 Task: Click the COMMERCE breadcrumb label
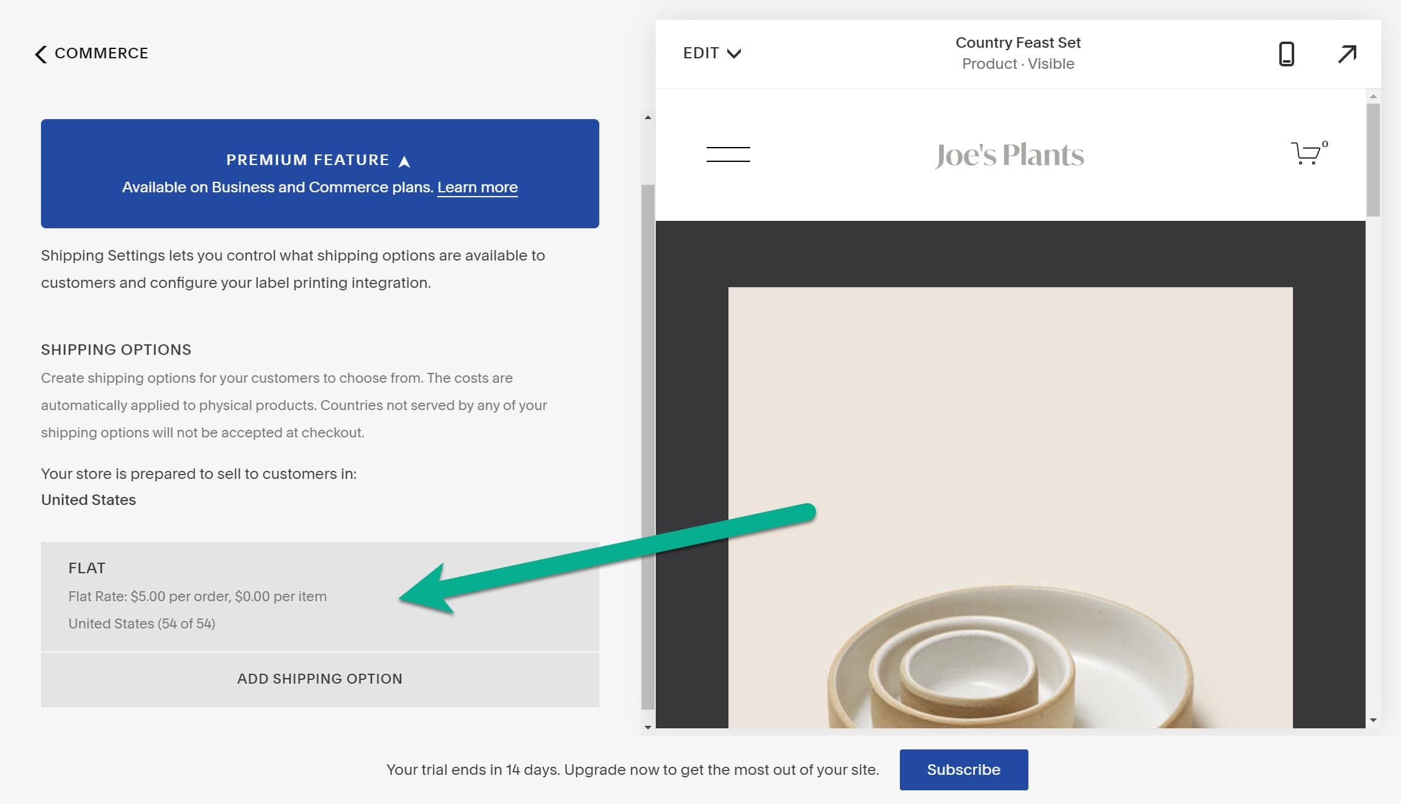[x=101, y=53]
